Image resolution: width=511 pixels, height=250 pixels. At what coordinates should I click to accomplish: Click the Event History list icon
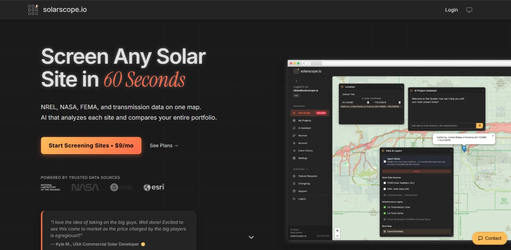tap(294, 151)
